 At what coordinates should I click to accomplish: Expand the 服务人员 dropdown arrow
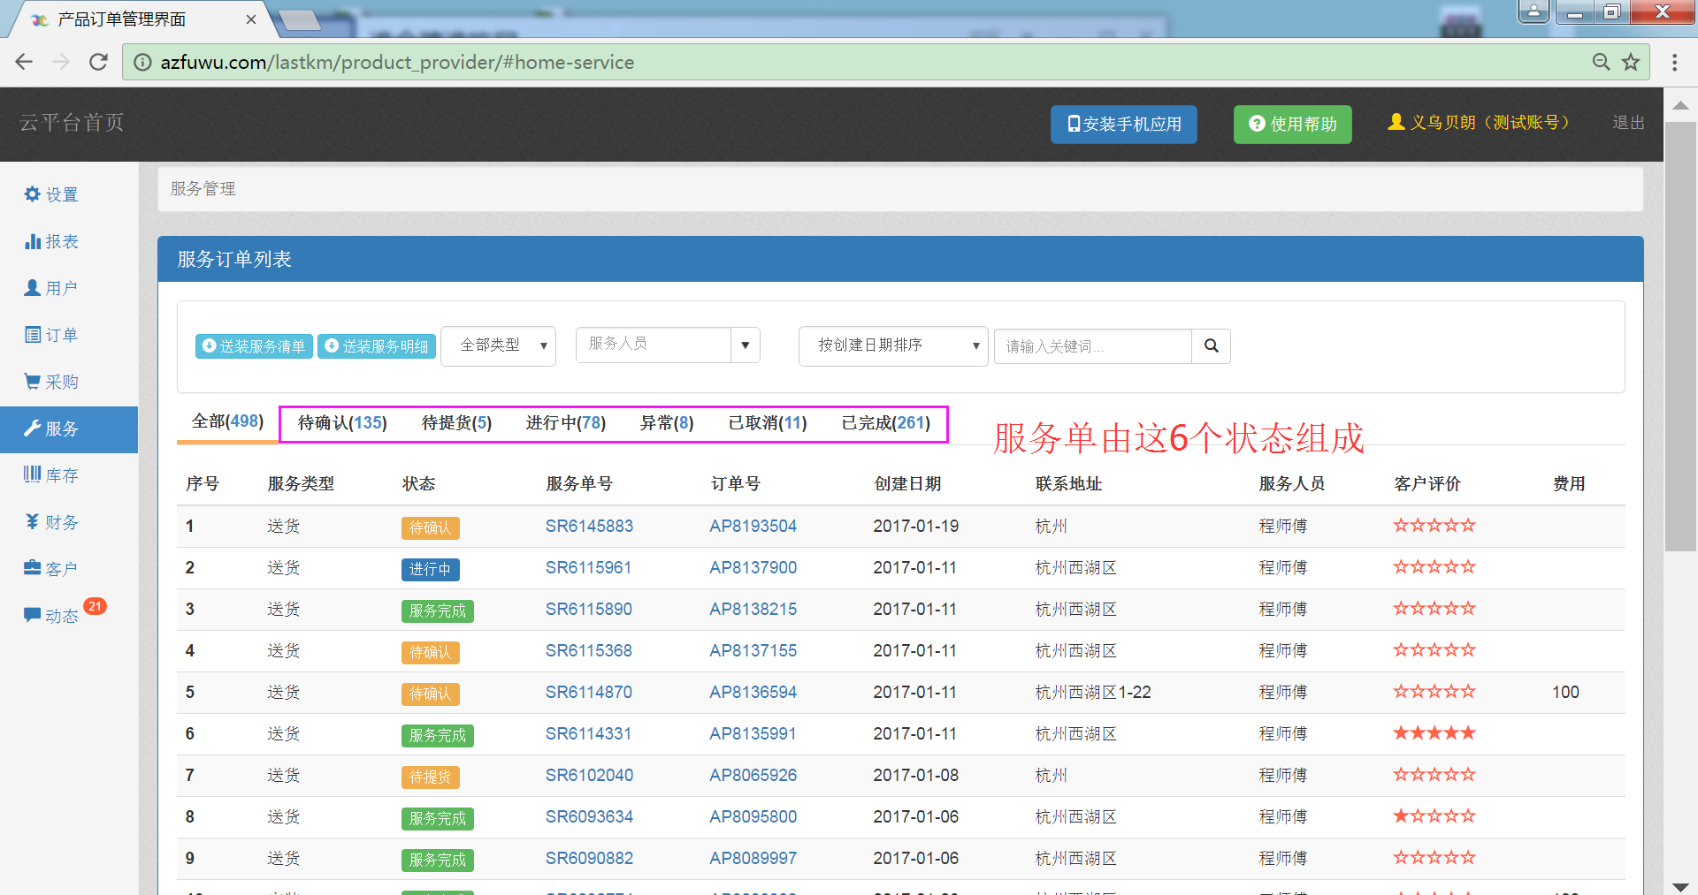pyautogui.click(x=746, y=345)
